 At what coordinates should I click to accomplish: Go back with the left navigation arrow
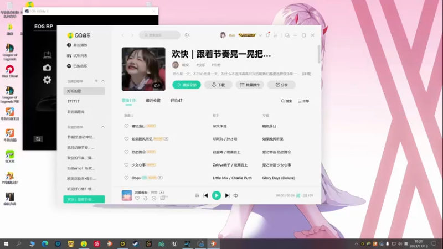pyautogui.click(x=122, y=35)
